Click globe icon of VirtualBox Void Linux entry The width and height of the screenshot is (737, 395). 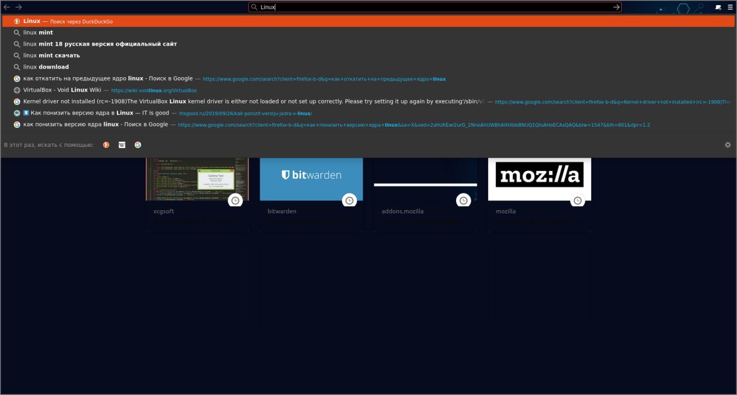(x=17, y=90)
